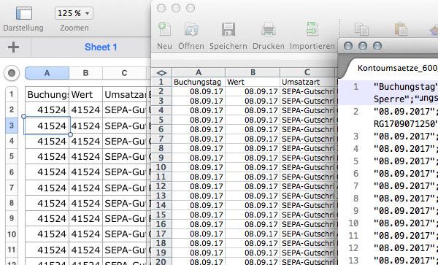Select Numbers cell Buchungstag in row 1
Image resolution: width=438 pixels, height=265 pixels.
[x=47, y=94]
